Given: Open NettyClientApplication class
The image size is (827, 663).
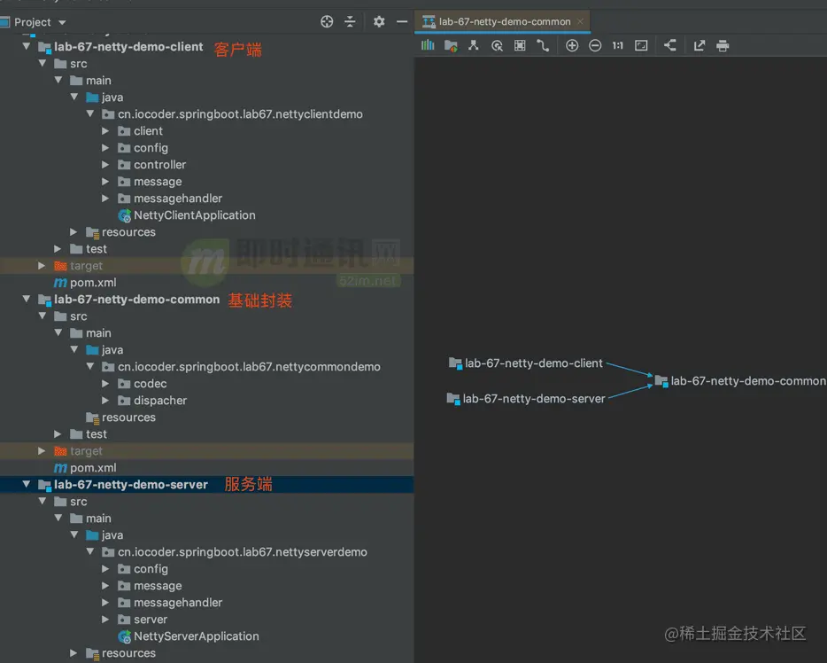Looking at the screenshot, I should coord(194,215).
